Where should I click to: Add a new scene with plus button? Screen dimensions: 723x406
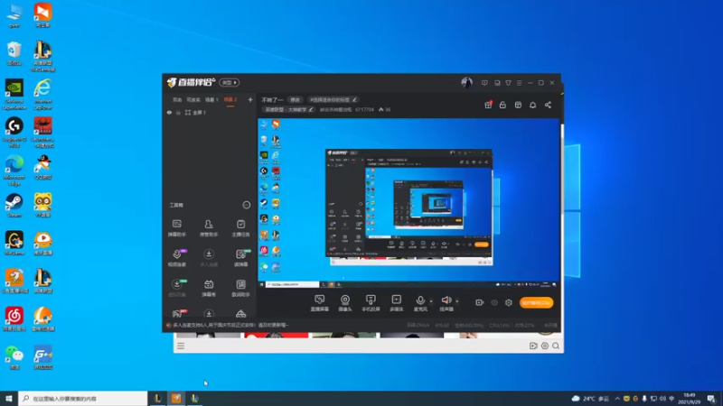tap(250, 99)
